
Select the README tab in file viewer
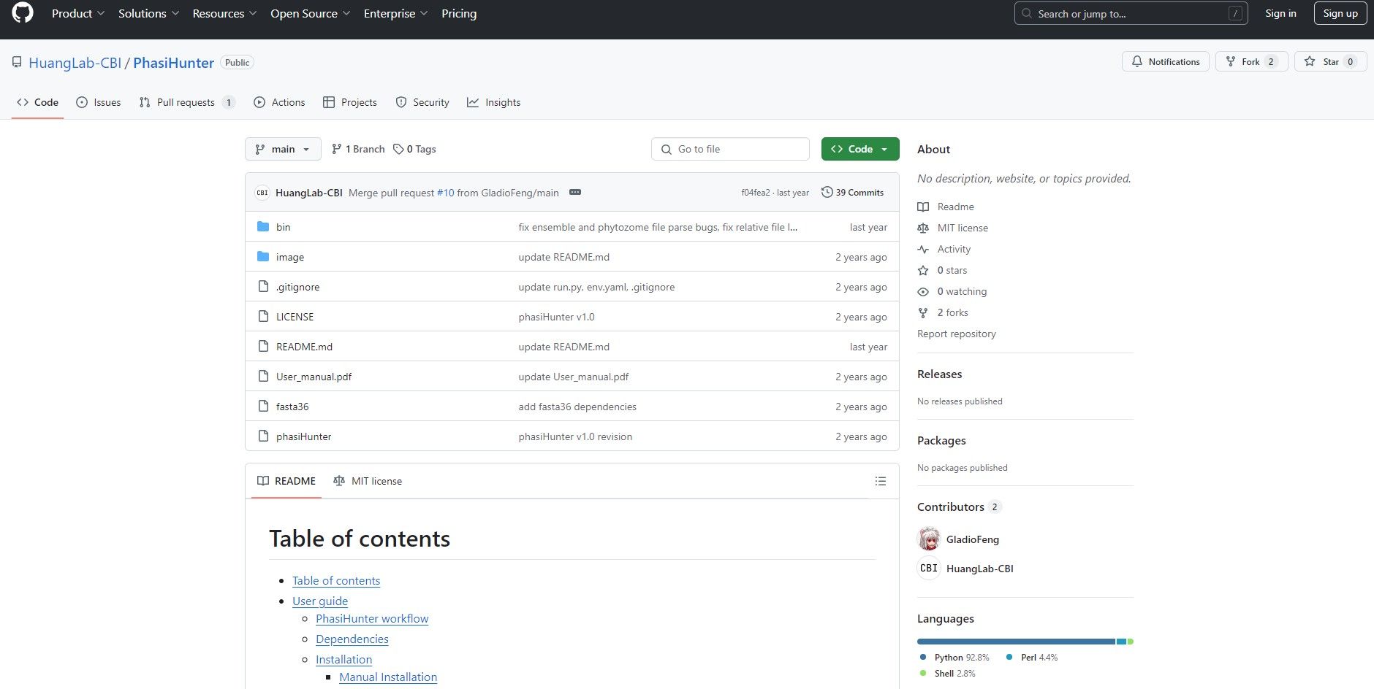(x=286, y=481)
